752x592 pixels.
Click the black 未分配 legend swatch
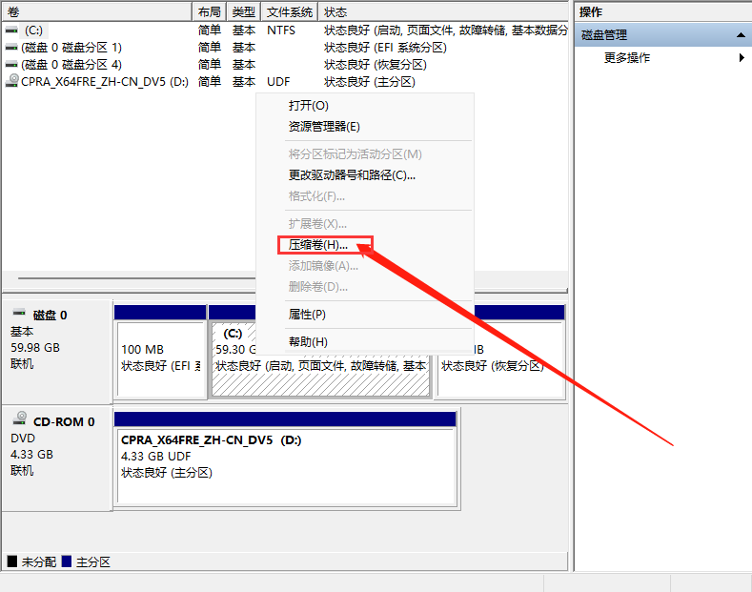[12, 561]
